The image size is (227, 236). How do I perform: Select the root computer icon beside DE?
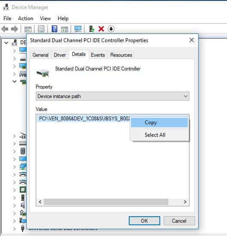click(x=15, y=43)
